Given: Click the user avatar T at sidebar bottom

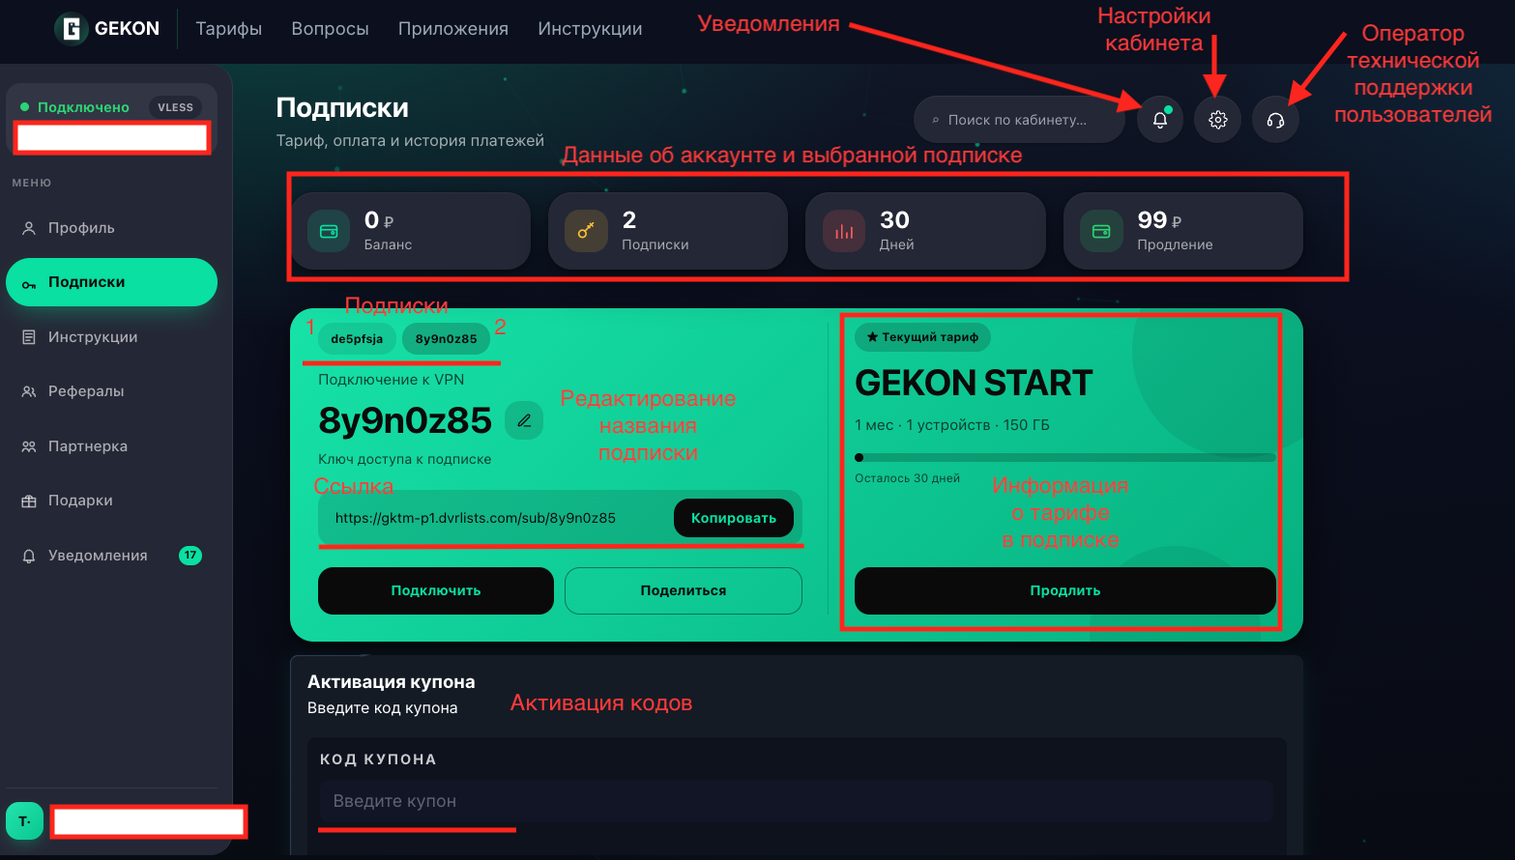Looking at the screenshot, I should [24, 821].
